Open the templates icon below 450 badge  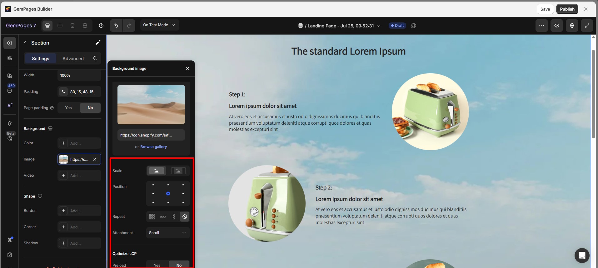coord(10,91)
